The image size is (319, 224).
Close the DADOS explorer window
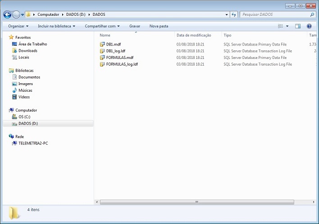click(x=311, y=6)
